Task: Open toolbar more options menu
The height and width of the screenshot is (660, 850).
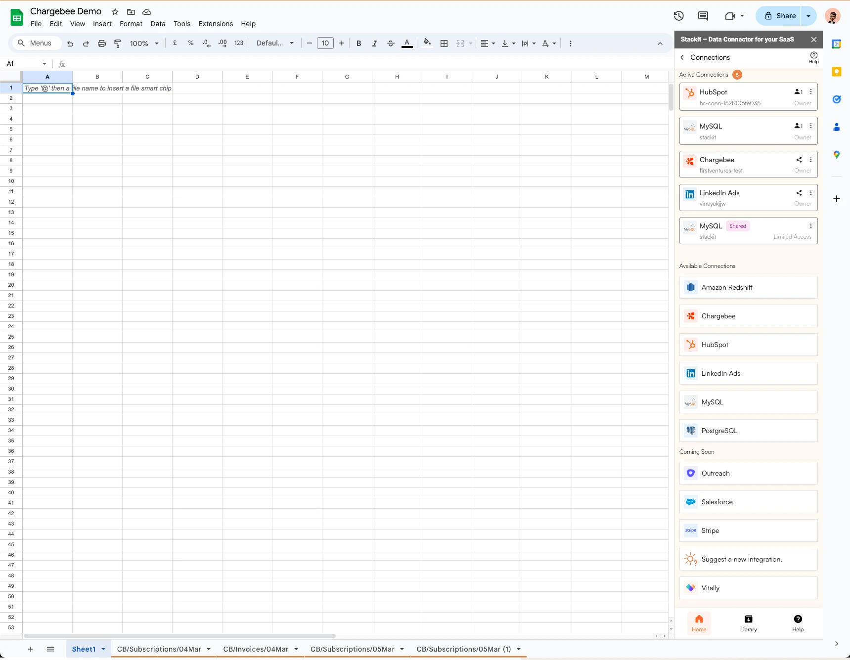Action: click(571, 44)
